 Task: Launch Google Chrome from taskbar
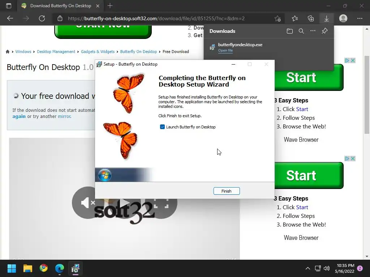coord(44,268)
